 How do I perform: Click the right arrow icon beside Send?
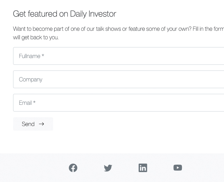(41, 124)
